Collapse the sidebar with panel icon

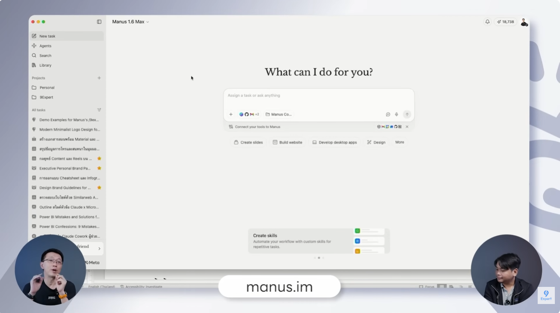(99, 22)
